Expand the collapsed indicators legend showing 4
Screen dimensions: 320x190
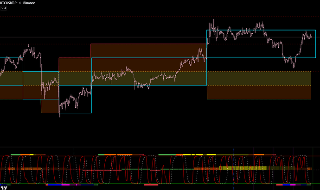[x=4, y=8]
